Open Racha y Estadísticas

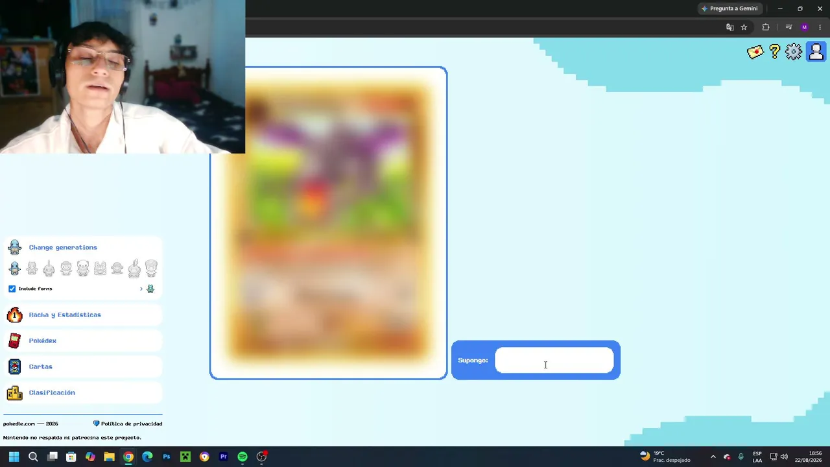coord(83,315)
